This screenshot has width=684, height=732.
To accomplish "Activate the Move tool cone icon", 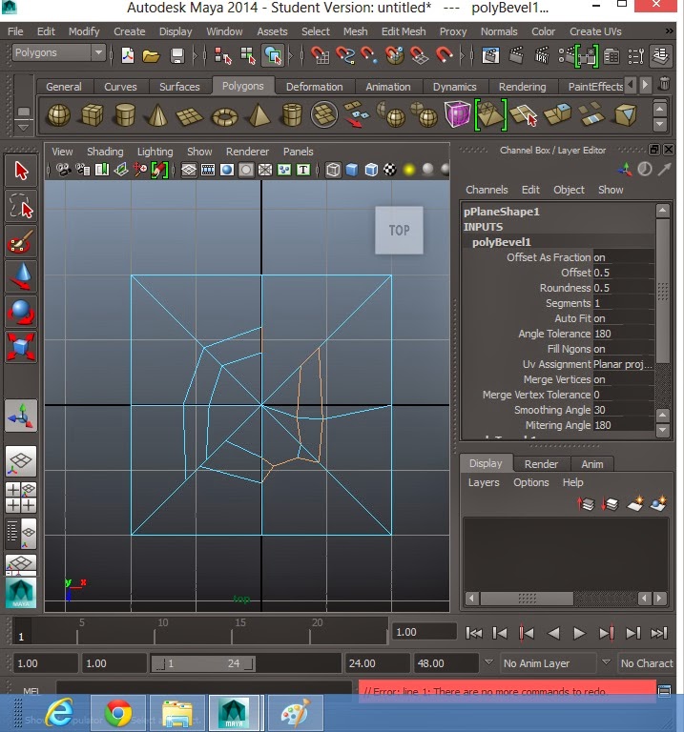I will pyautogui.click(x=21, y=276).
